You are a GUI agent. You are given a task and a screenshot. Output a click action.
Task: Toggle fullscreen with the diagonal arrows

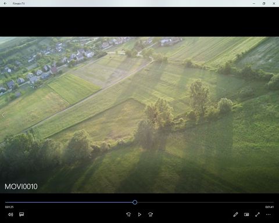[257, 214]
